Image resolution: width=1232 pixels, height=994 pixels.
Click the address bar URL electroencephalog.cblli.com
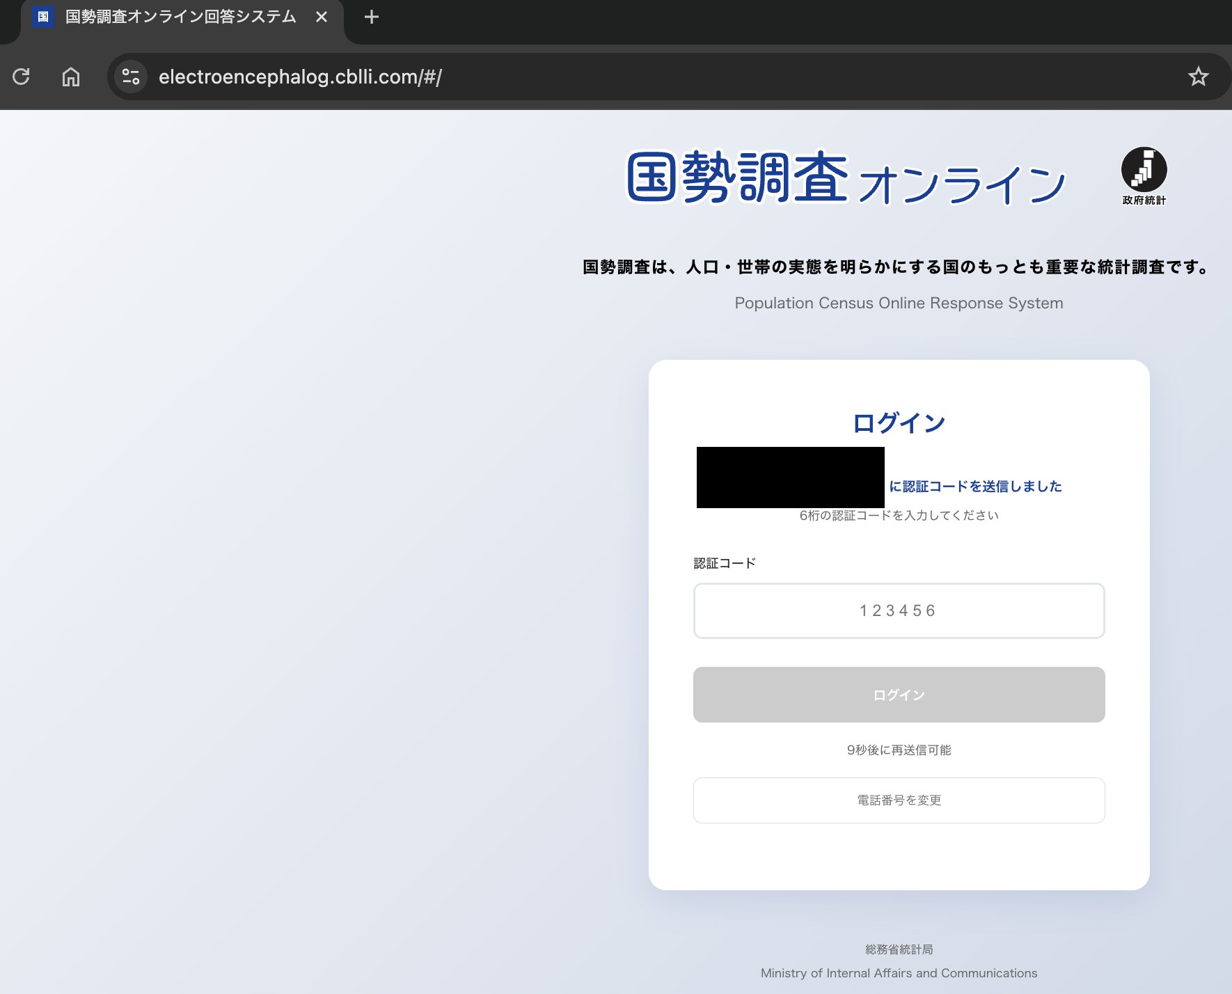point(300,77)
